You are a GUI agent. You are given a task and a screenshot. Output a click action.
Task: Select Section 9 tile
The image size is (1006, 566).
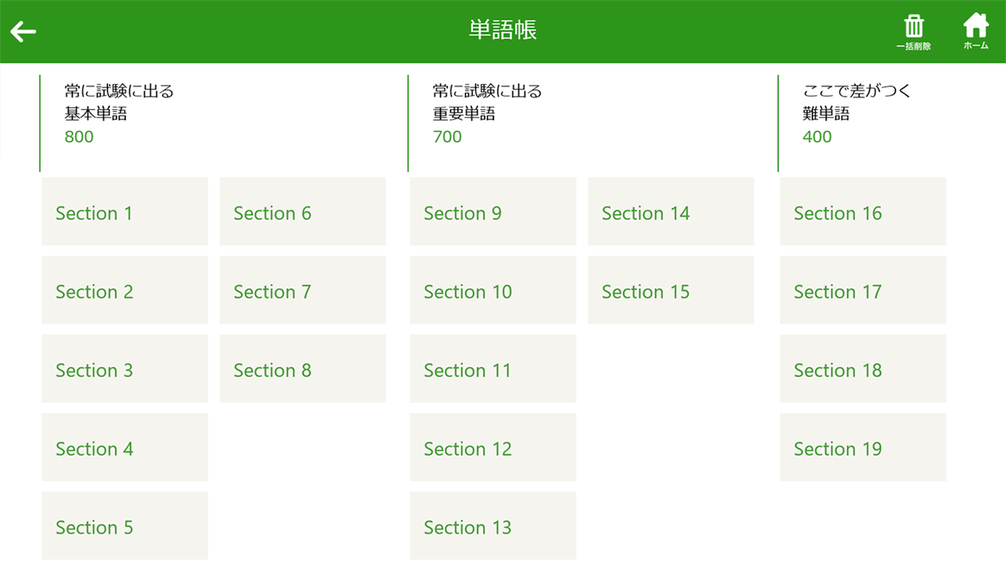coord(493,212)
